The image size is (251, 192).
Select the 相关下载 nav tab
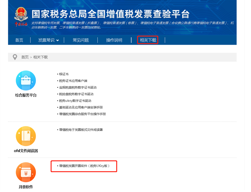point(148,40)
